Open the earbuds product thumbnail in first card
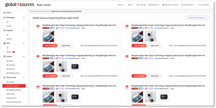Viewport: 216px width, 108px height. (x=48, y=36)
